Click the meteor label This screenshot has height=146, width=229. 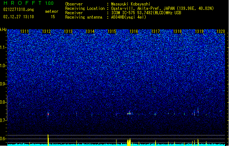tap(52, 11)
